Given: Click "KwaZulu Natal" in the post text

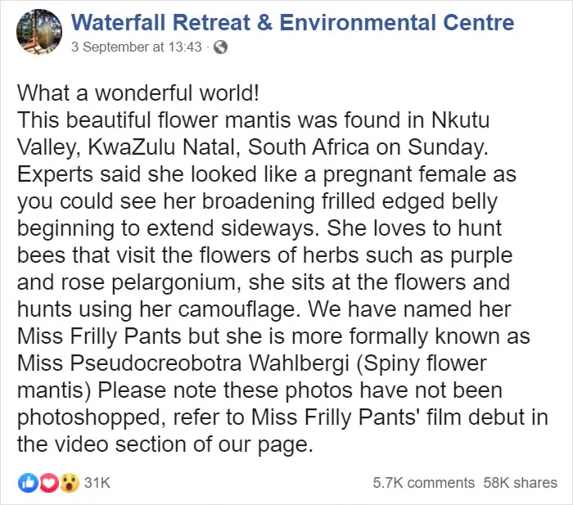Looking at the screenshot, I should coord(163,147).
